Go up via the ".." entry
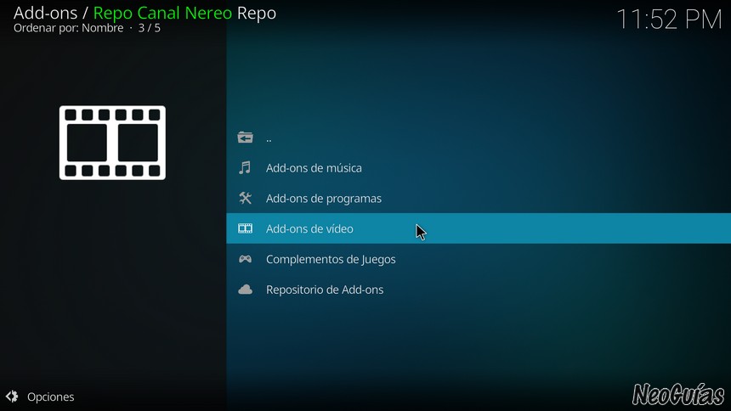 click(479, 138)
